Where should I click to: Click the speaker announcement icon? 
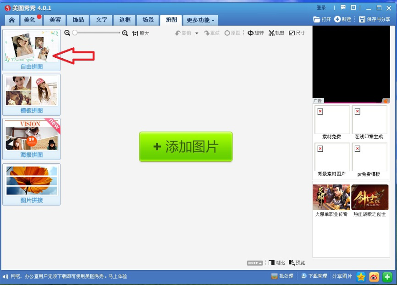(x=6, y=277)
